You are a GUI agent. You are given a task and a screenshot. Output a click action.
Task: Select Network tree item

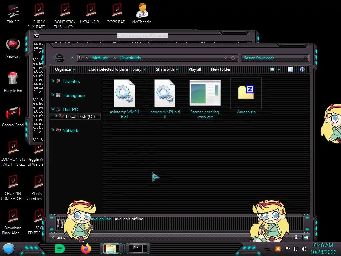[x=70, y=130]
